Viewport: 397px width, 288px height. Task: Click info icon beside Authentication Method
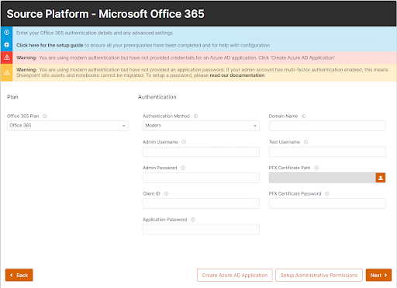(x=196, y=116)
